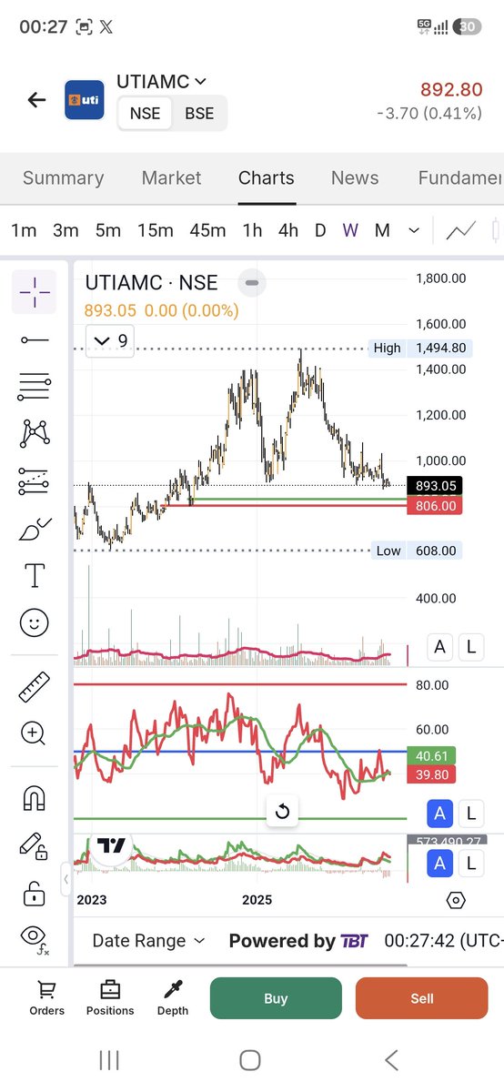Select the 45m timeframe

(207, 230)
